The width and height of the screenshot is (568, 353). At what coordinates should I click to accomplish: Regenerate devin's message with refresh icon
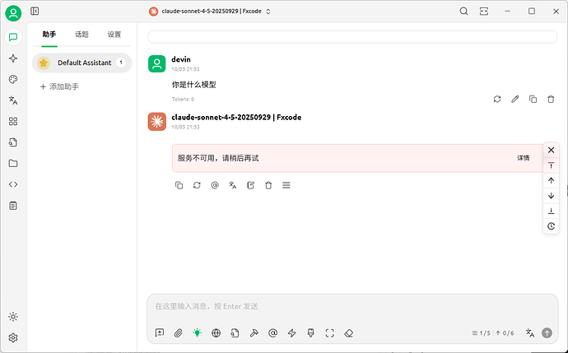497,100
